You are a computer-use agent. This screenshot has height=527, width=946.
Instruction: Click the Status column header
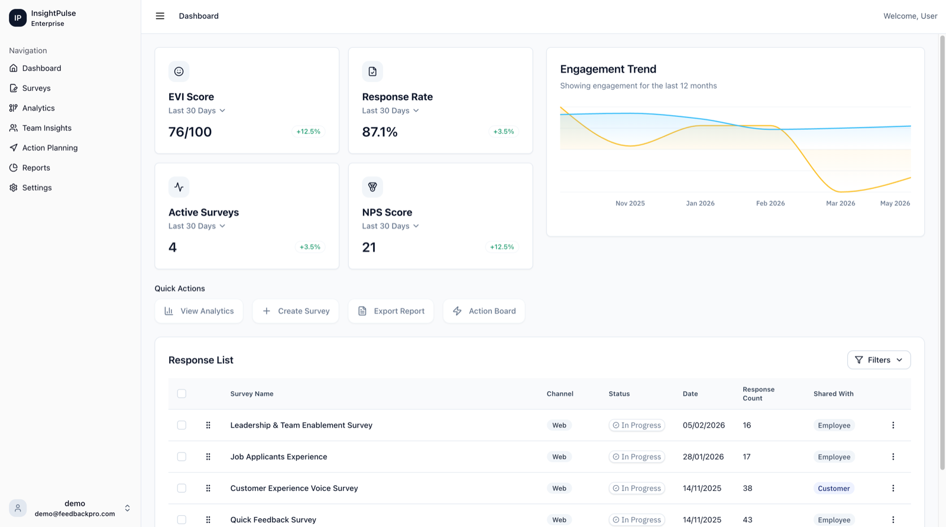[619, 393]
